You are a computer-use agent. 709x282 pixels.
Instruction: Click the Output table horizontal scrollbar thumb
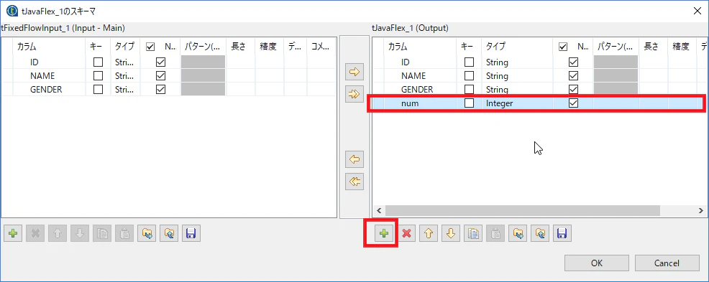click(x=522, y=210)
